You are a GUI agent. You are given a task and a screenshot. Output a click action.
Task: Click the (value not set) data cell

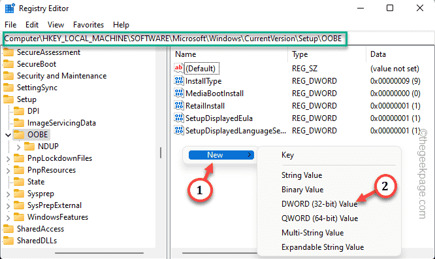pyautogui.click(x=395, y=69)
